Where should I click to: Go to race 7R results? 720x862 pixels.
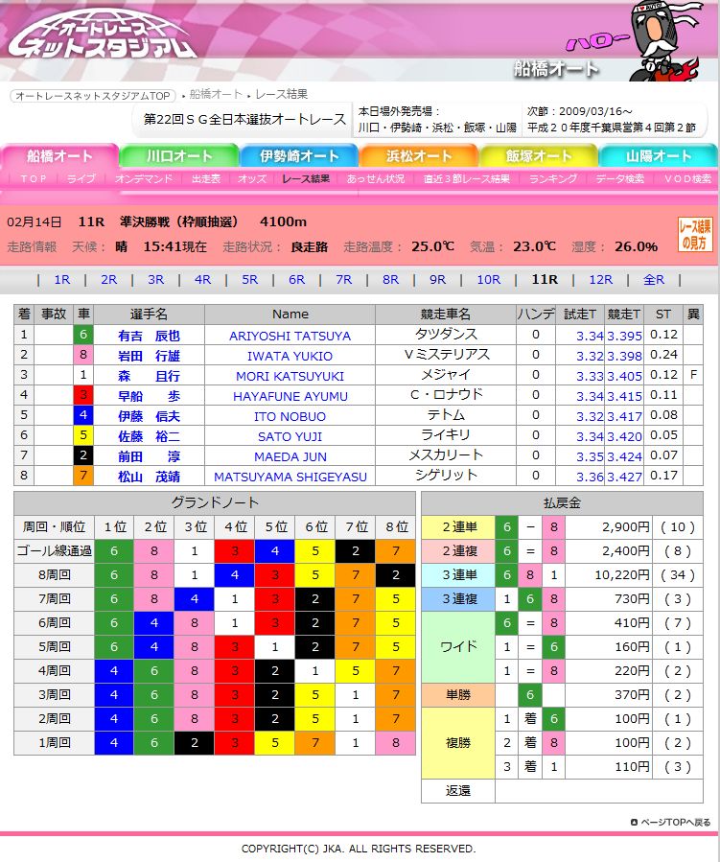pyautogui.click(x=343, y=280)
